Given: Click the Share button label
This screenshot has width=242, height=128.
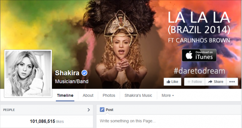Looking at the screenshot, I should [x=219, y=82].
